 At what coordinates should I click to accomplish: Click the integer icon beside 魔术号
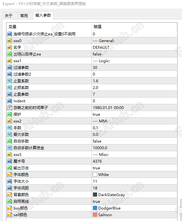coord(10,161)
